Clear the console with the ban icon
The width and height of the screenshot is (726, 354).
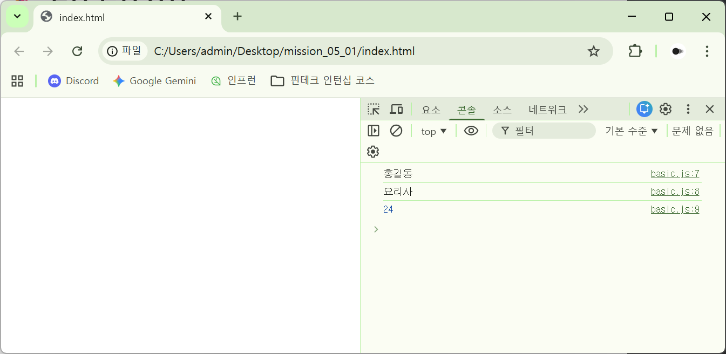tap(396, 131)
